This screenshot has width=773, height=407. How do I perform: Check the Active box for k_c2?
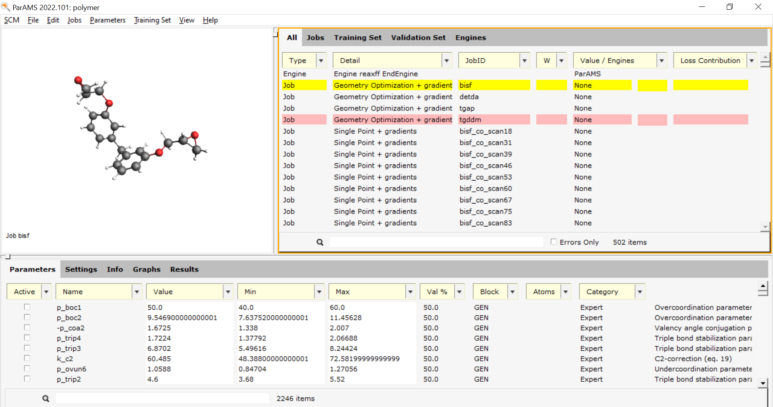point(27,358)
